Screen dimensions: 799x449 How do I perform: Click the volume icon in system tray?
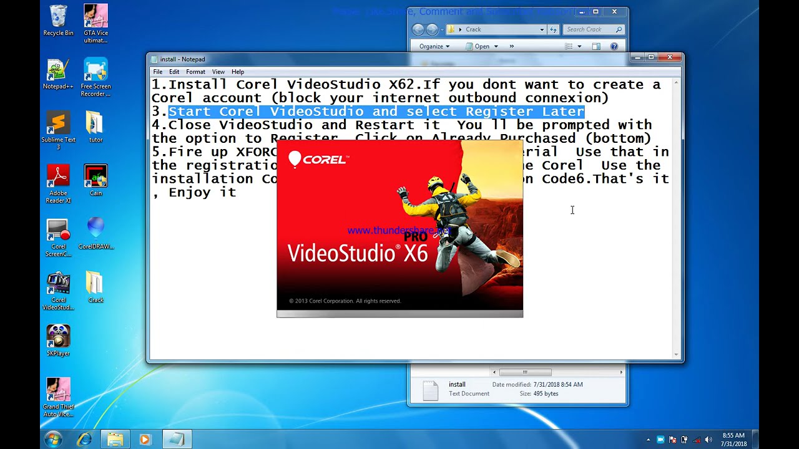click(708, 440)
